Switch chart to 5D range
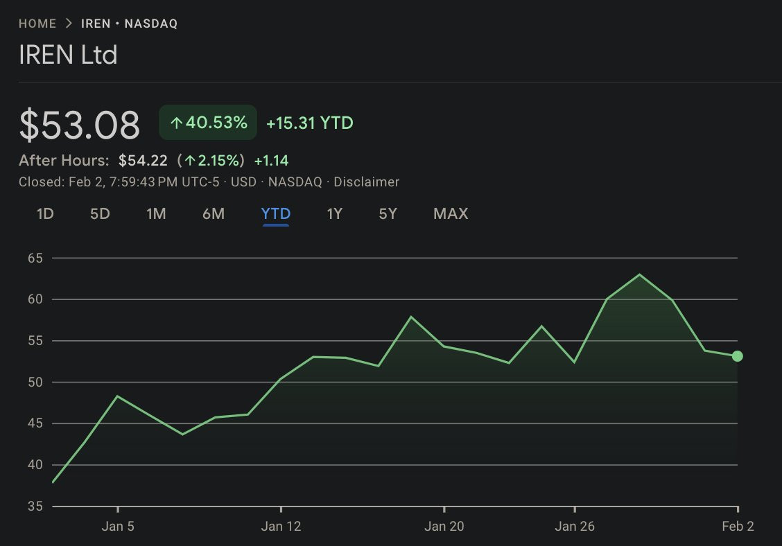Viewport: 782px width, 546px height. tap(100, 214)
